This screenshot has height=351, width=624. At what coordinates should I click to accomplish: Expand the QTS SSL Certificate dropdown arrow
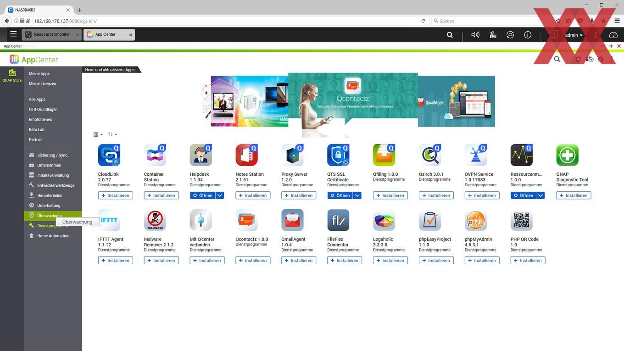pos(357,195)
